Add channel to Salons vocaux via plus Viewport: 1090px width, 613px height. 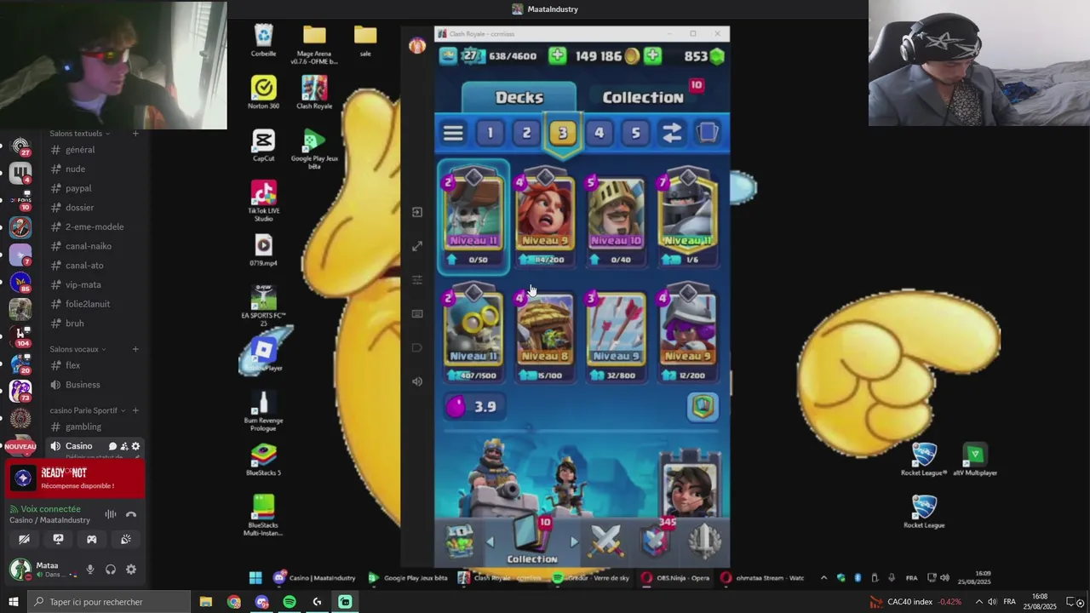(x=135, y=349)
